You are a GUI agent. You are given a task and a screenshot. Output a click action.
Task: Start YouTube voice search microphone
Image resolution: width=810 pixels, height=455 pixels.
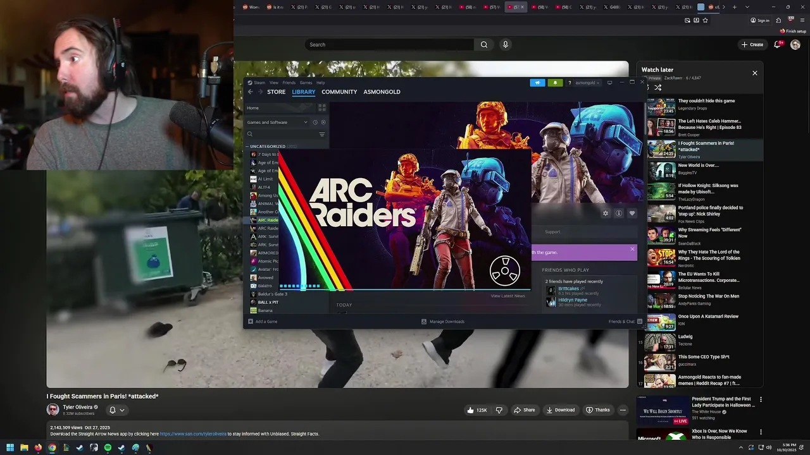click(x=505, y=44)
